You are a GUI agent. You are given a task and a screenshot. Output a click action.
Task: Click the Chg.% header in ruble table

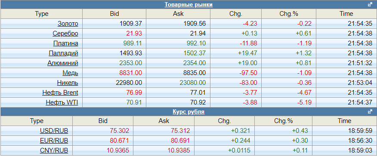click(x=284, y=121)
